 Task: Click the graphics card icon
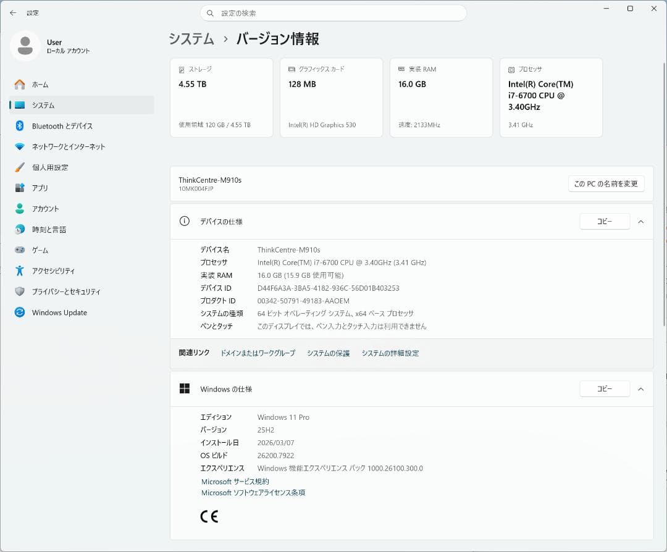tap(292, 69)
